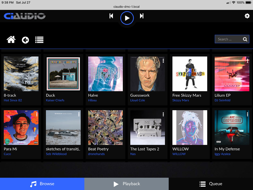Click the album title 'Free Skizzy Mars'
The image size is (253, 190).
coord(187,95)
